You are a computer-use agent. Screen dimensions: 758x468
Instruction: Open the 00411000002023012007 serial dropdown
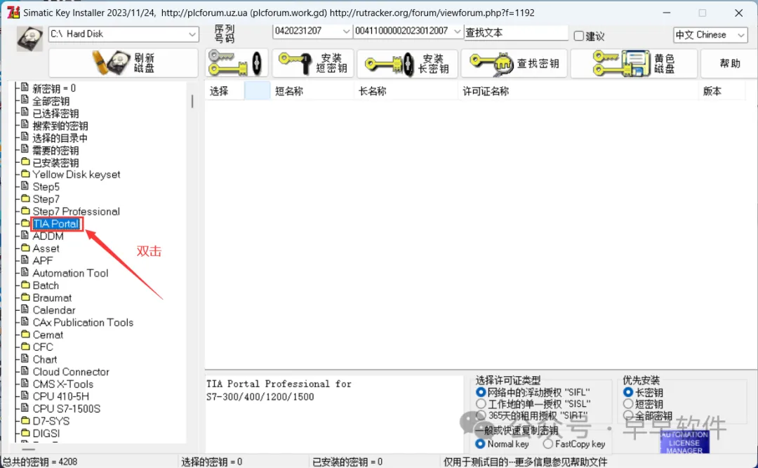[x=408, y=31]
